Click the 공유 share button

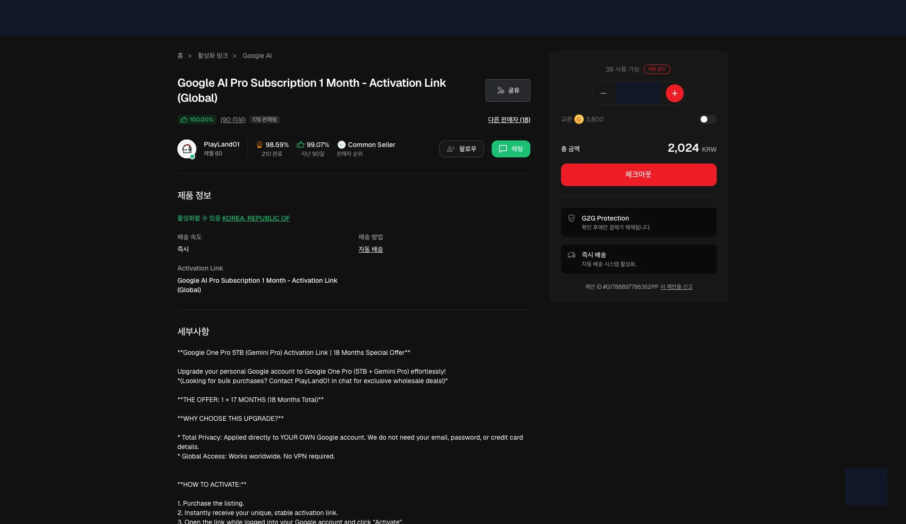tap(508, 90)
